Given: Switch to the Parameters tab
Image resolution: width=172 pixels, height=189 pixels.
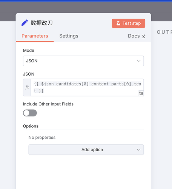Looking at the screenshot, I should [x=35, y=36].
